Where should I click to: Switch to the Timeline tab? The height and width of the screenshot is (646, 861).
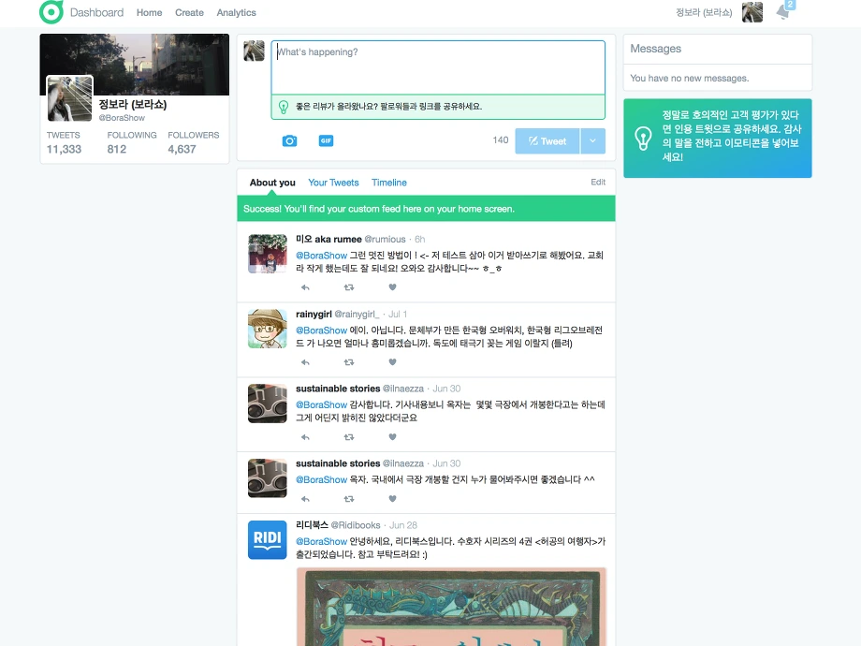(x=389, y=183)
